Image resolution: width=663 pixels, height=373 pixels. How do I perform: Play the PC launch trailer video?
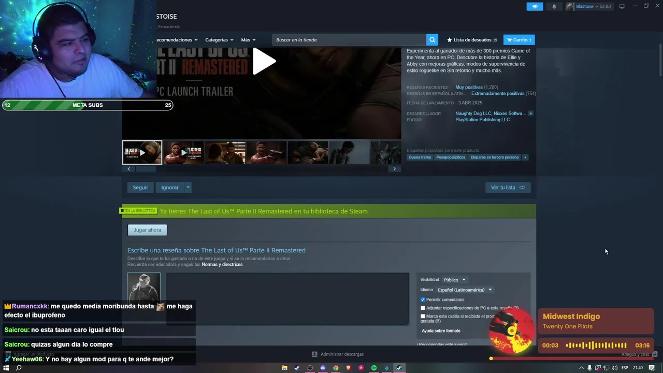(264, 62)
